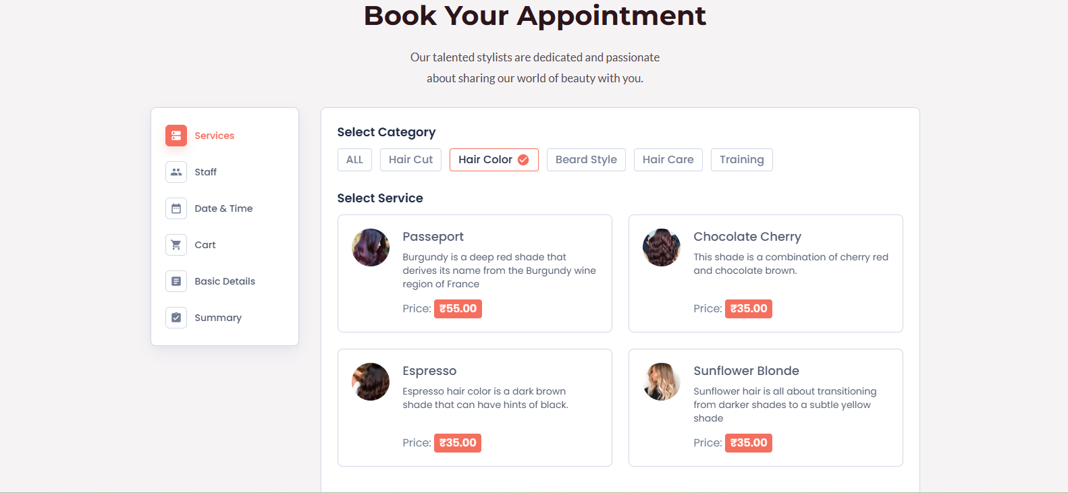
Task: Click the Hair Color checkmark icon
Action: [523, 160]
